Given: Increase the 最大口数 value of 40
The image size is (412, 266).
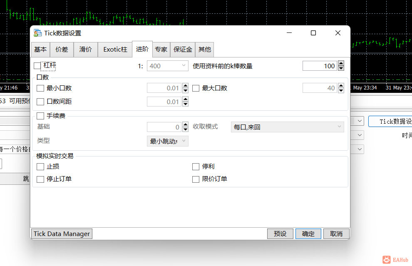Looking at the screenshot, I should [x=341, y=85].
